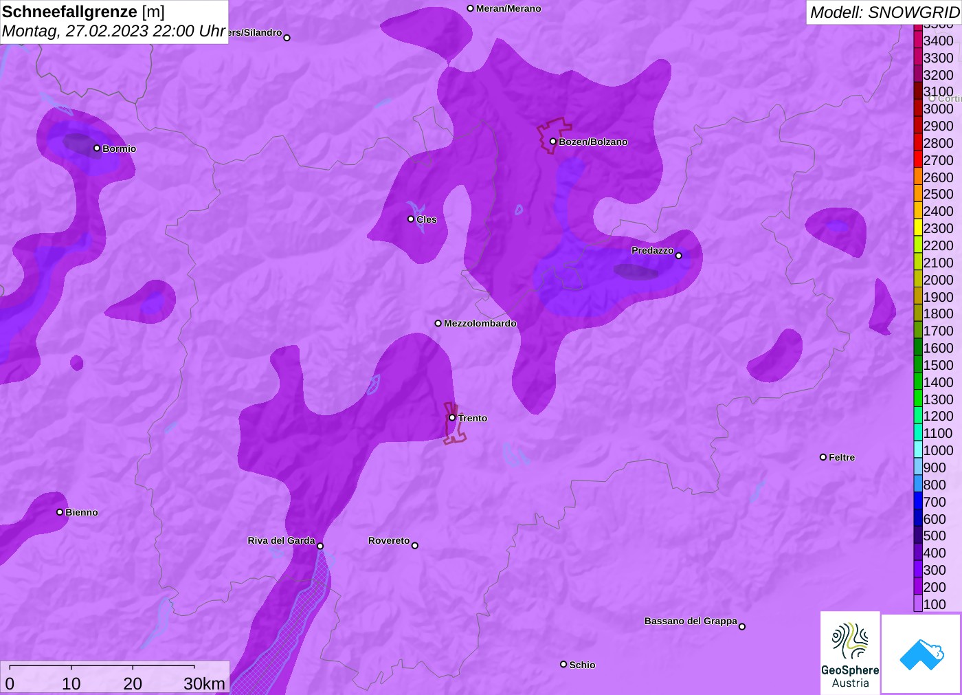This screenshot has height=695, width=962.
Task: Click the 1500 m green legend swatch
Action: click(918, 364)
